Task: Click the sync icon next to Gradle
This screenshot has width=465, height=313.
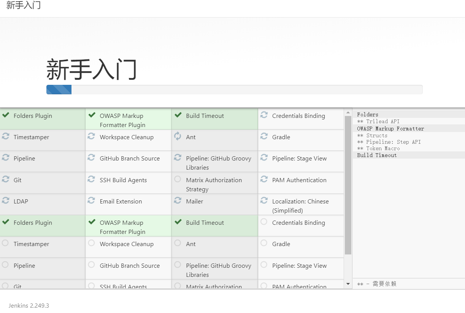Action: [x=264, y=136]
